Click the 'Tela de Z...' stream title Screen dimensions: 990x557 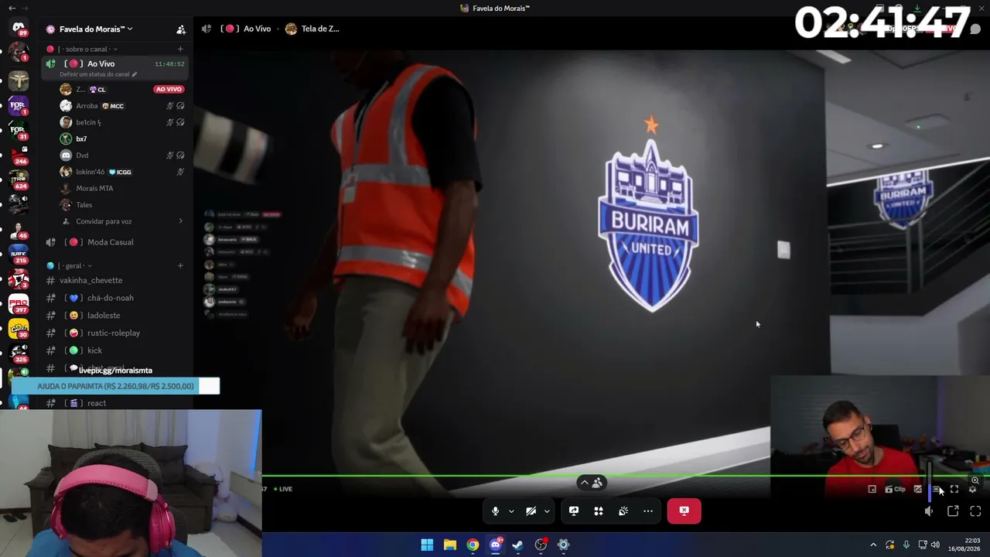coord(320,29)
